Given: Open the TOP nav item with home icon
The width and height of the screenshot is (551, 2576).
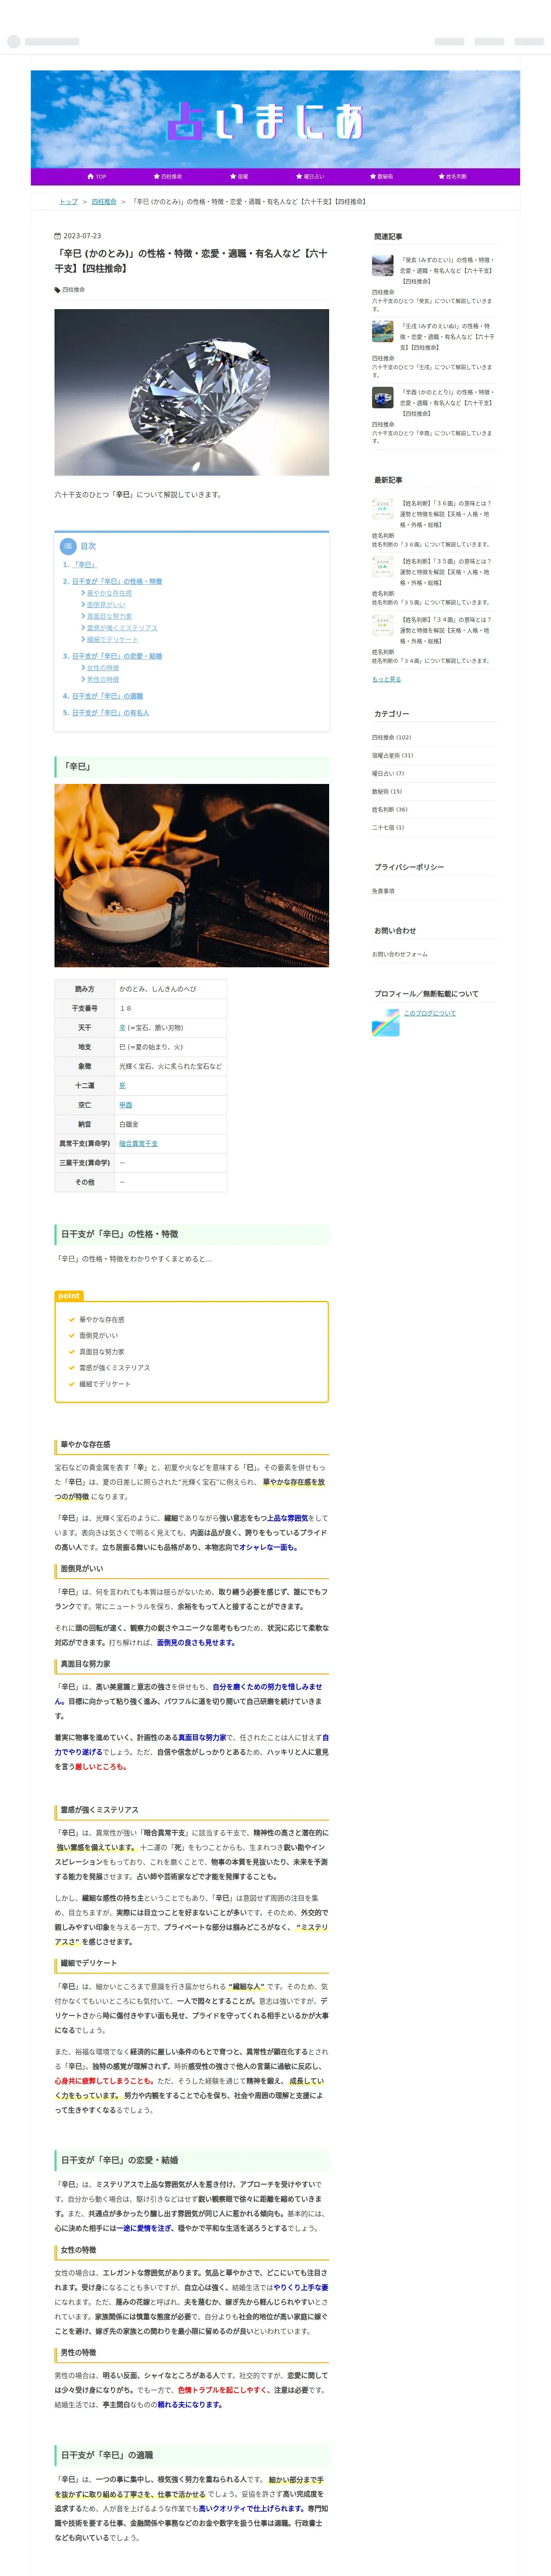Looking at the screenshot, I should [97, 176].
